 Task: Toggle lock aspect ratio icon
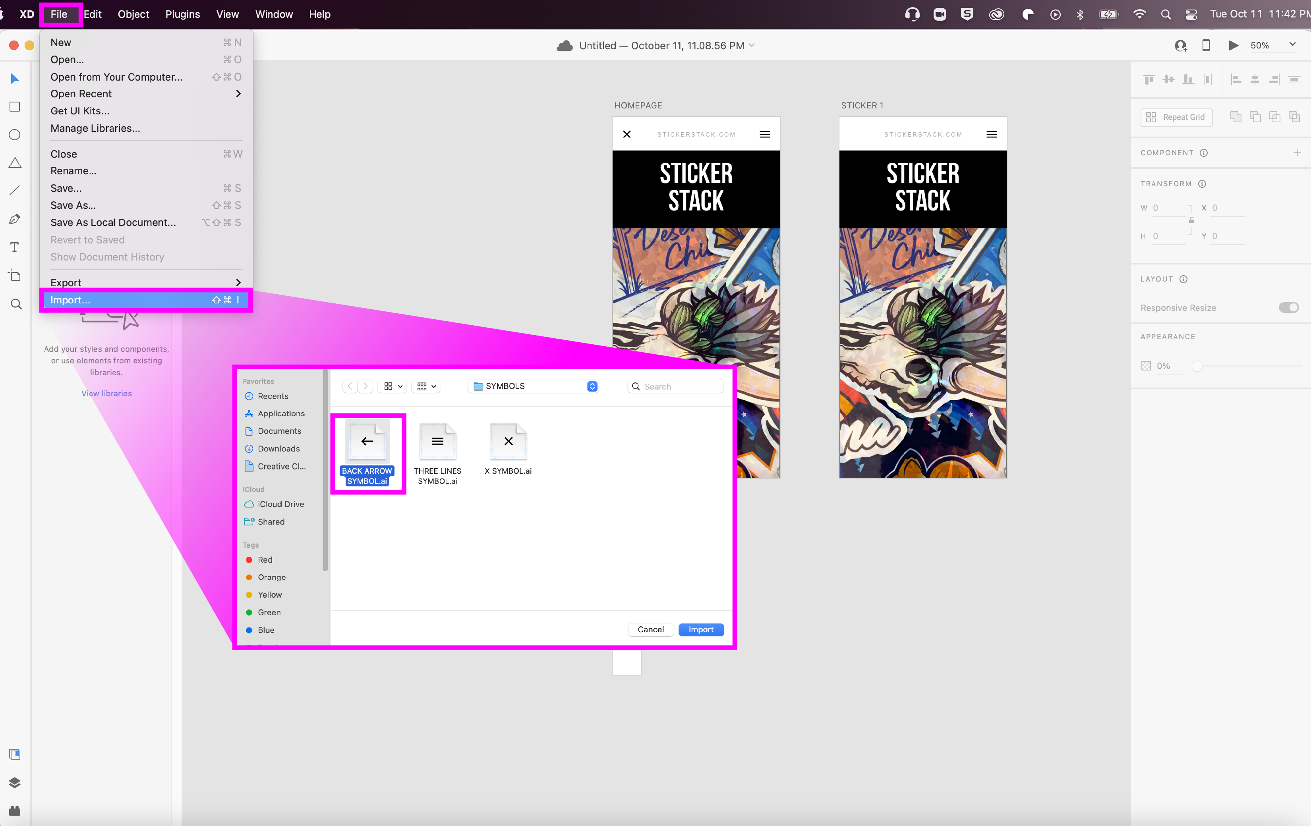click(x=1191, y=220)
